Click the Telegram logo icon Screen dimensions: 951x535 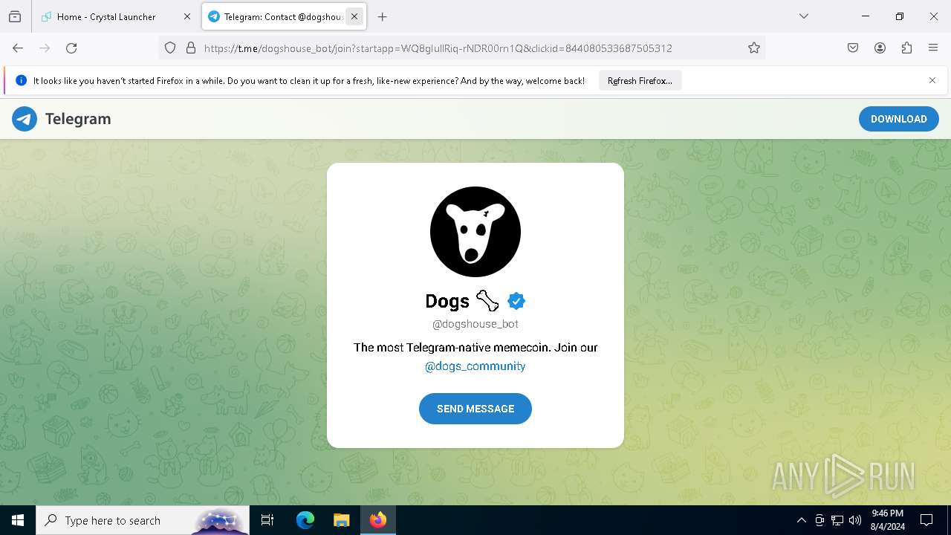25,119
